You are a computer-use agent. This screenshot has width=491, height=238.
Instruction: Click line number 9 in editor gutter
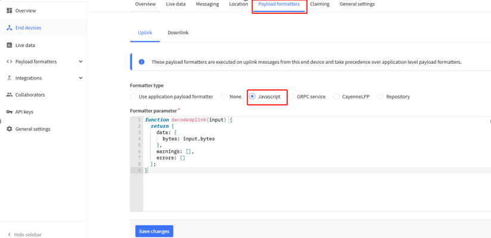[139, 170]
